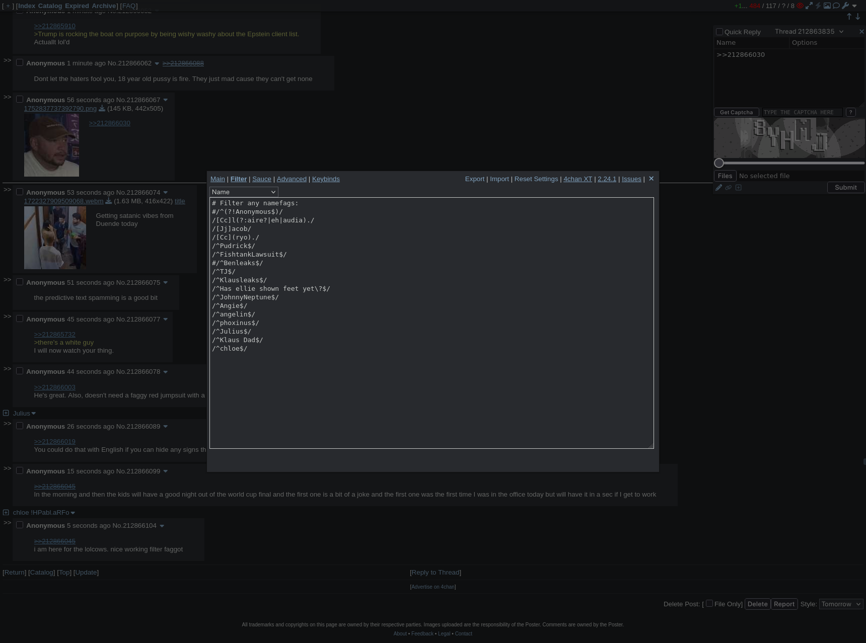Select checkbox for post No.212866075
The width and height of the screenshot is (866, 643).
click(x=20, y=282)
